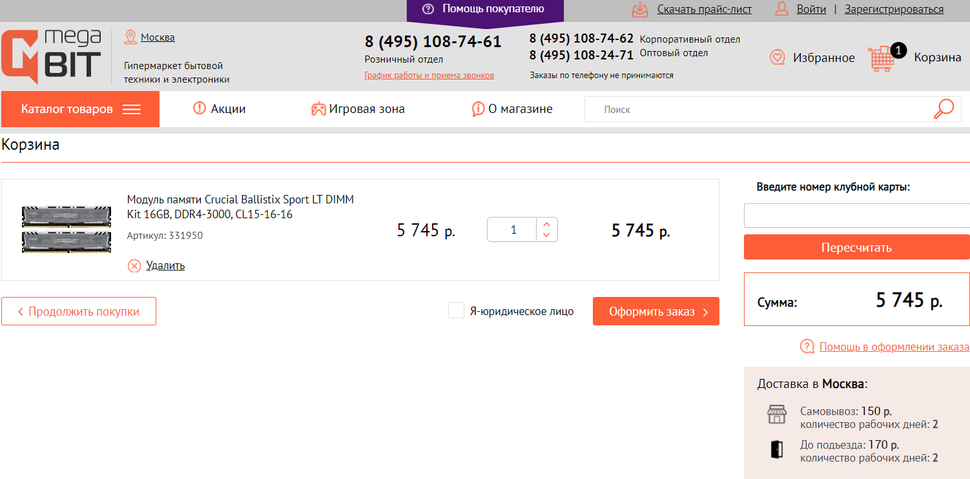Click the До подъезда: 170 р. delivery text
The image size is (970, 479).
coord(850,445)
